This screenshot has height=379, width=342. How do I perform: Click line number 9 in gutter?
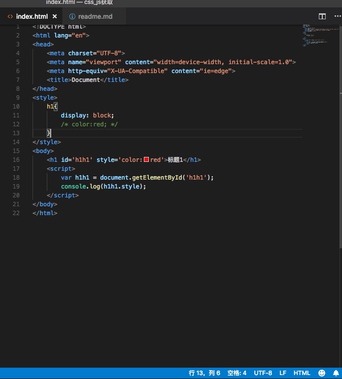18,97
